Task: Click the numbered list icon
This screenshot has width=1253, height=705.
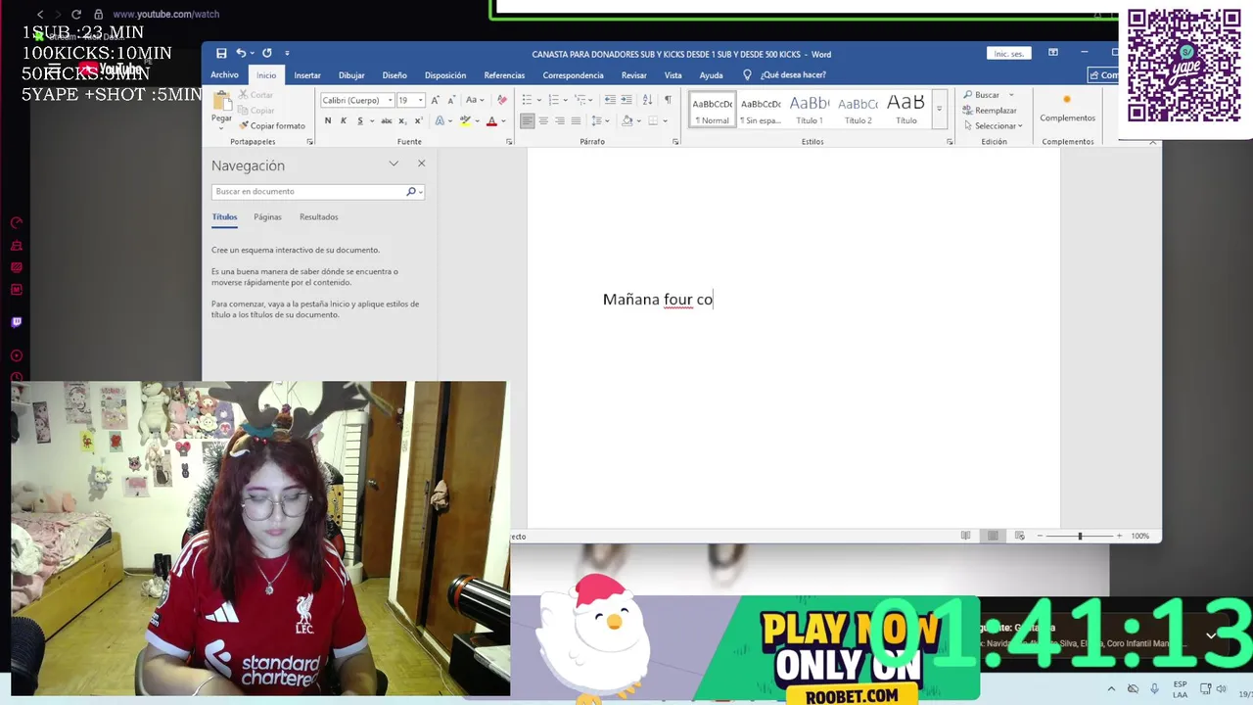Action: [553, 100]
